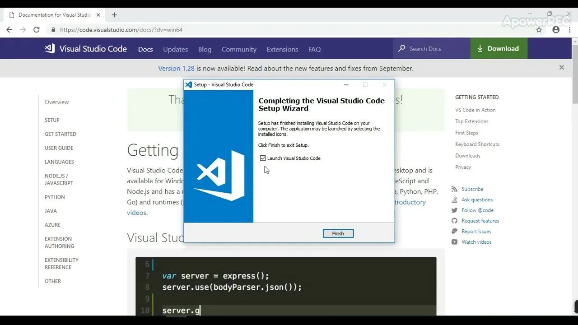This screenshot has height=325, width=578.
Task: Open the FAQ menu item
Action: pyautogui.click(x=315, y=49)
